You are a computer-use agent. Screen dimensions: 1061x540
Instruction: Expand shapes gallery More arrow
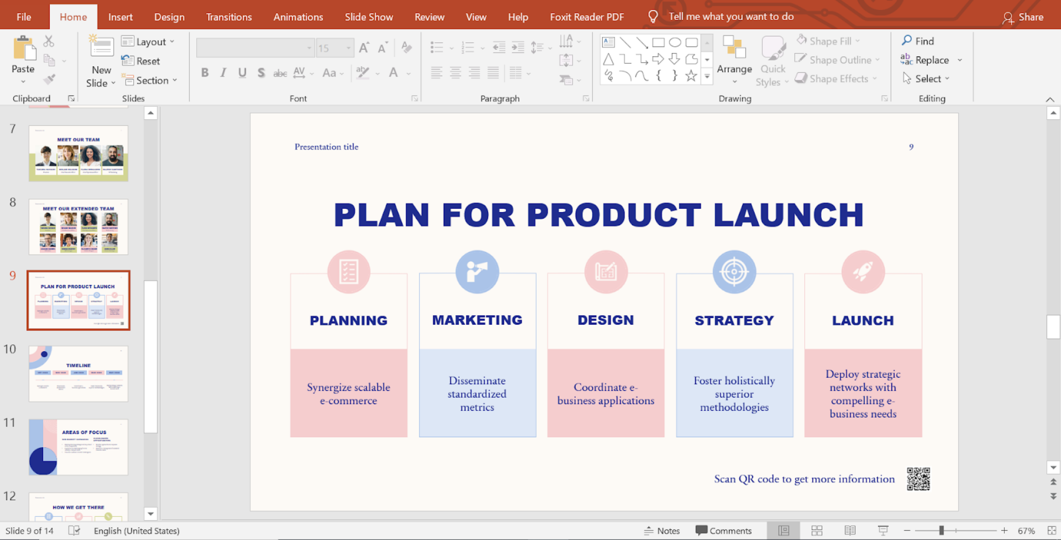(707, 77)
